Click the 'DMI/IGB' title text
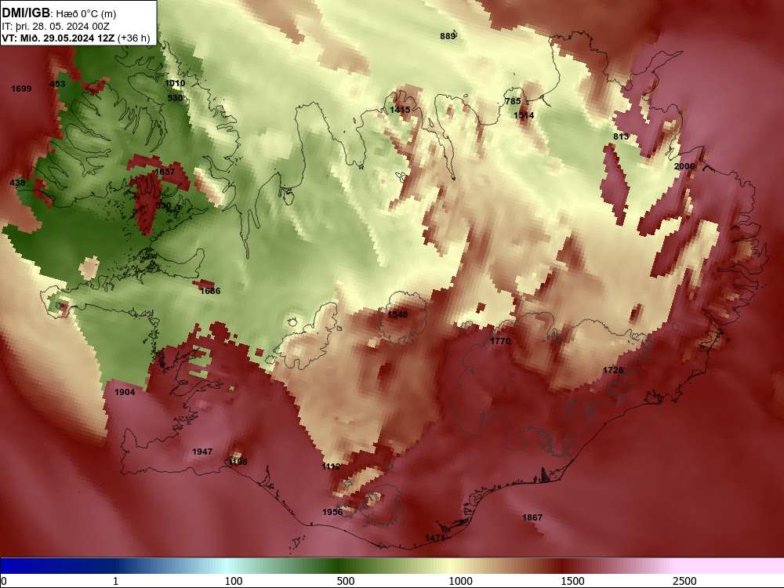Screen dimensions: 784x588 [x=26, y=13]
